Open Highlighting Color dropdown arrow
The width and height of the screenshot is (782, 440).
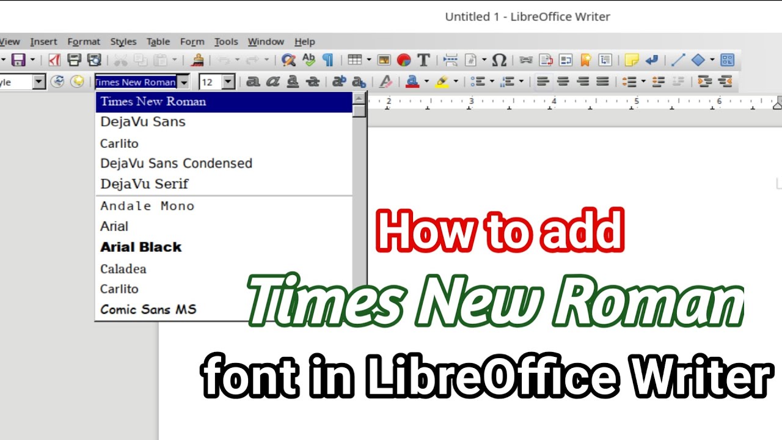[456, 81]
